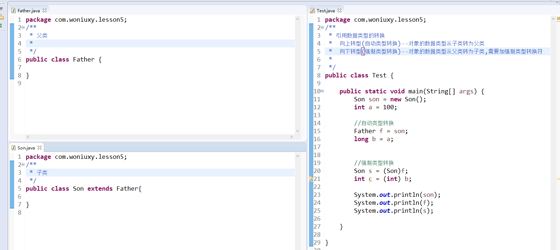Click the '父类' comment text in Father.java

pos(42,35)
